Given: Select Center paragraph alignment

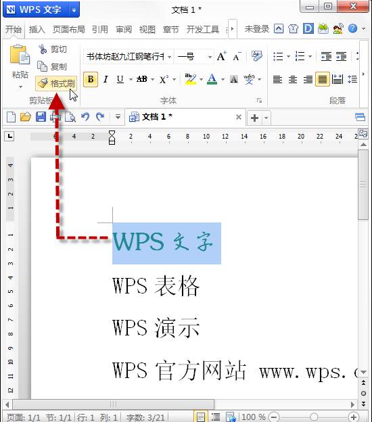Looking at the screenshot, I should [x=293, y=79].
